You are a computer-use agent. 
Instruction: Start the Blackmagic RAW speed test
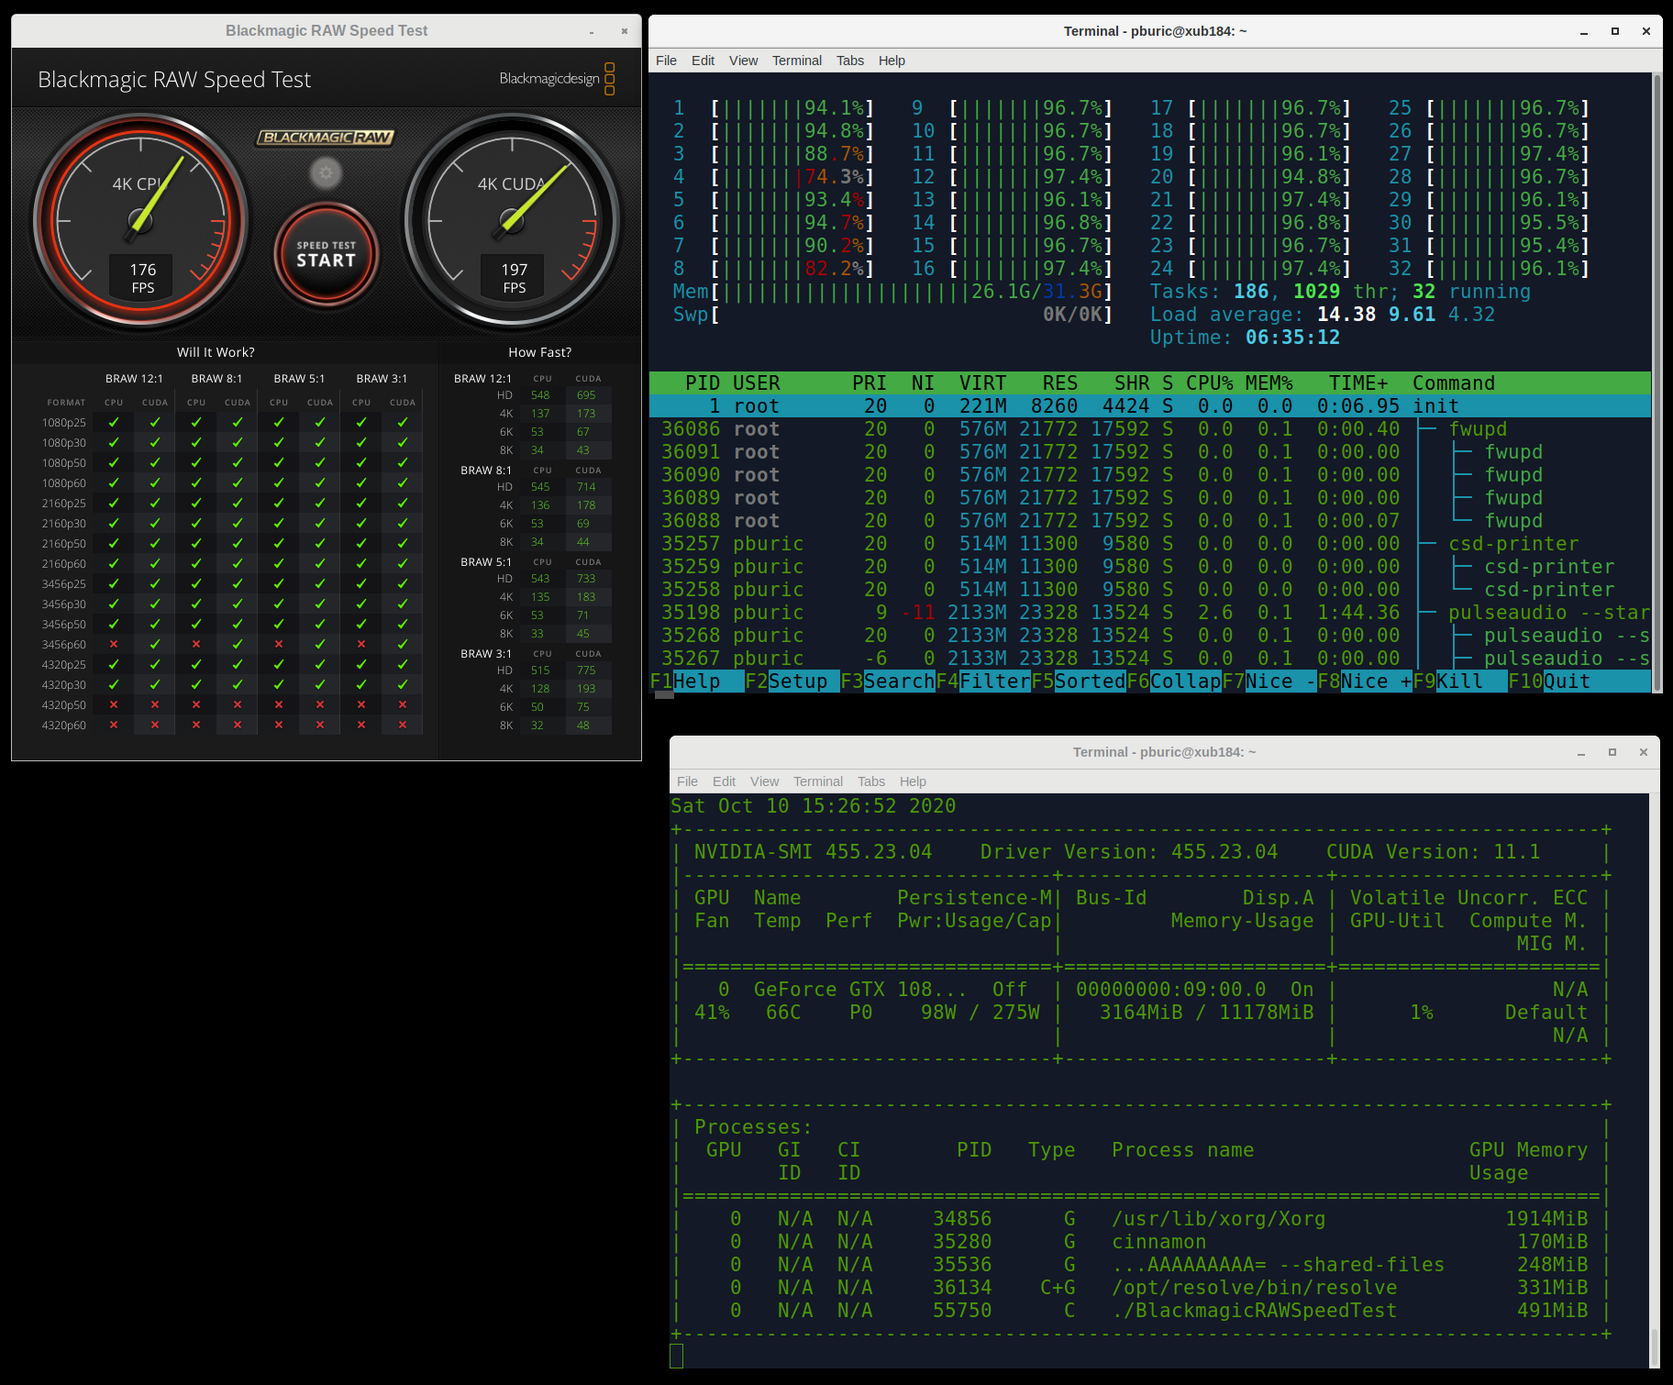coord(326,254)
